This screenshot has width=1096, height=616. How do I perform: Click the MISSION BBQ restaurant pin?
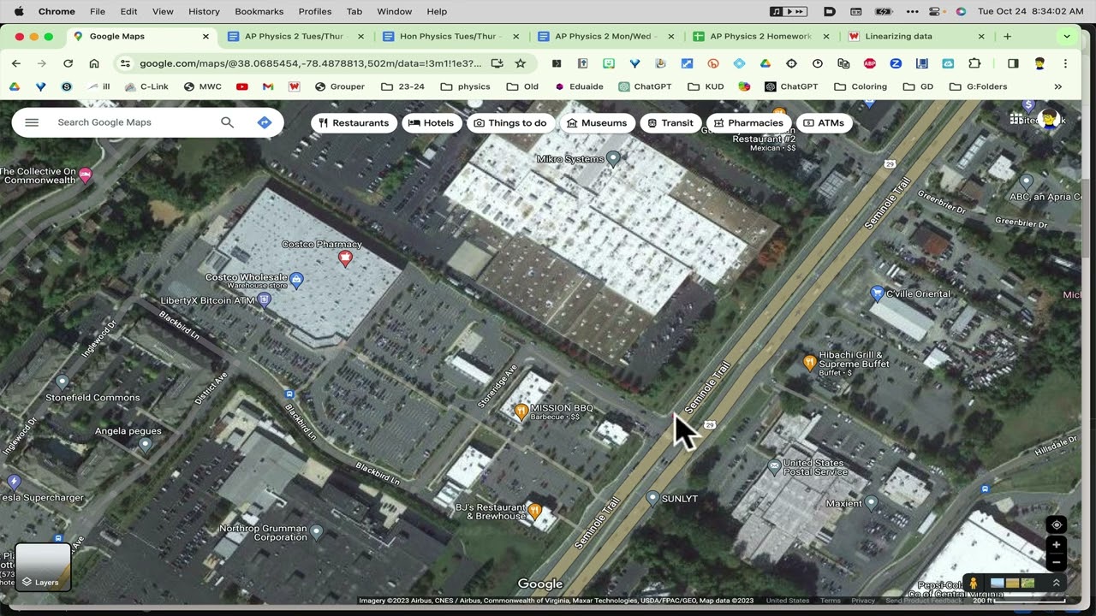coord(521,412)
